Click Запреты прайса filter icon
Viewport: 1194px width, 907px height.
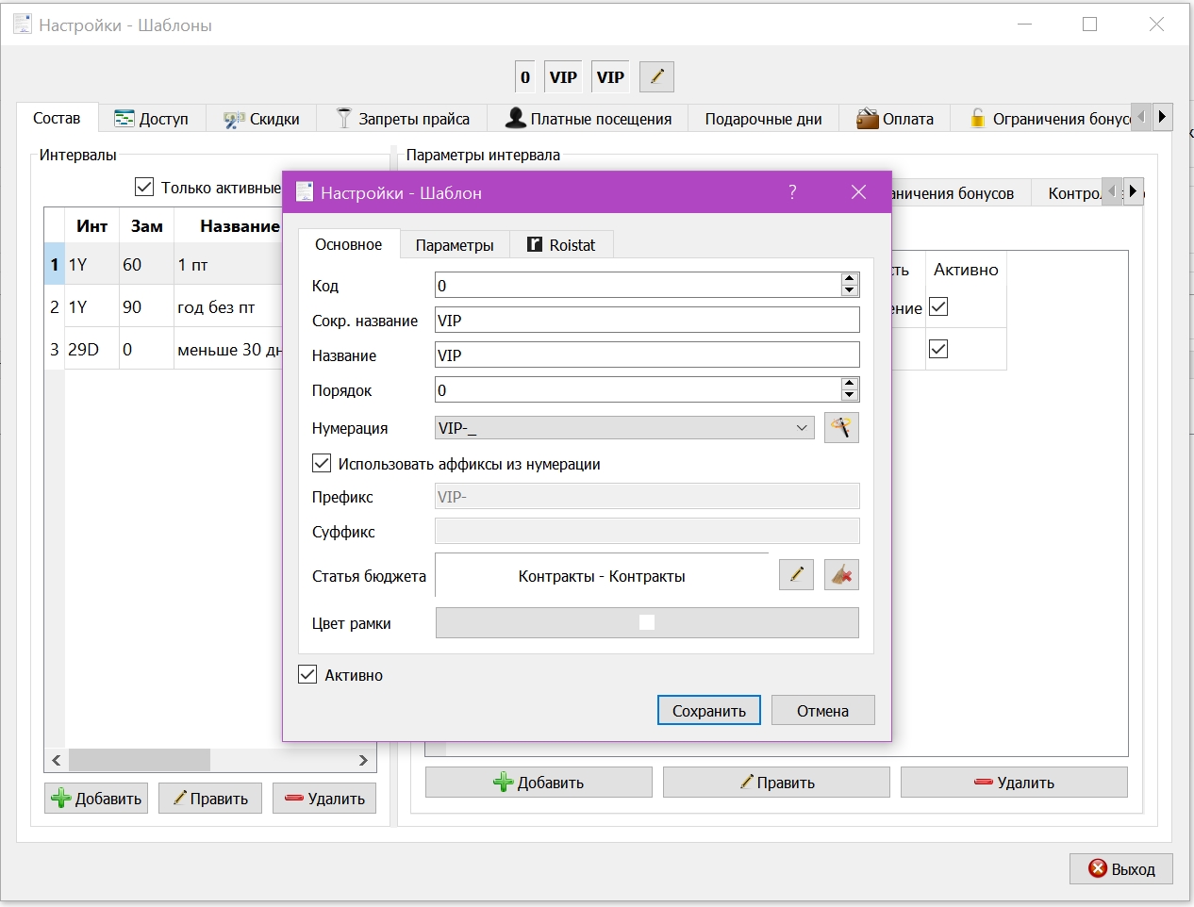coord(344,118)
